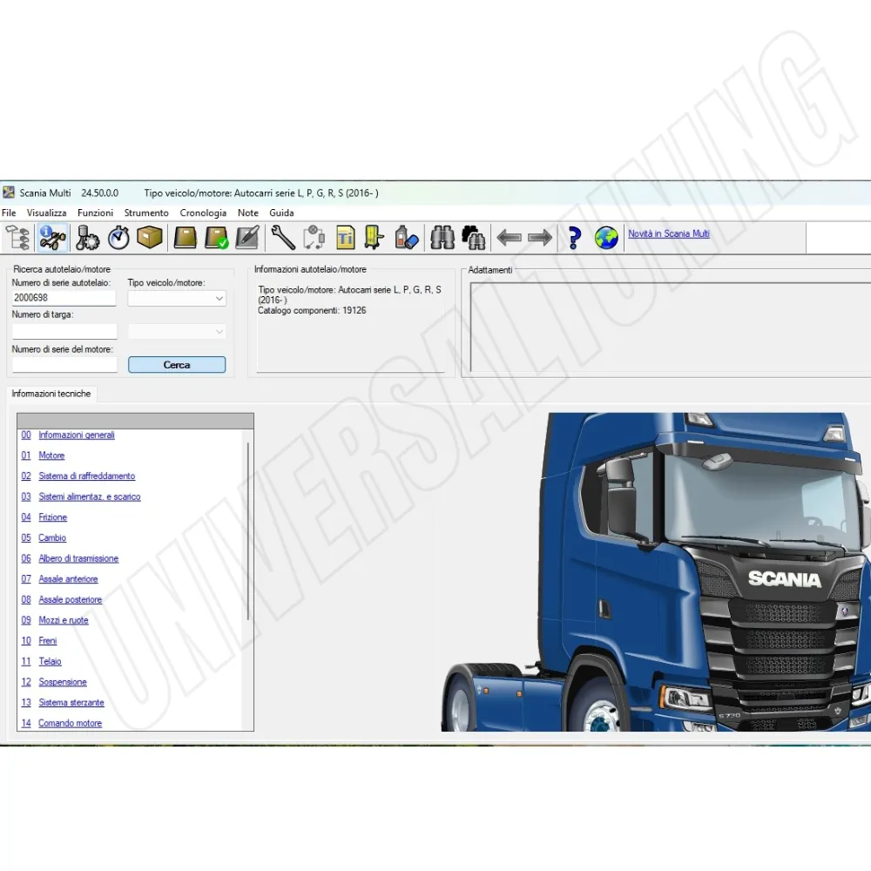Click the gears components toolbar icon
The width and height of the screenshot is (871, 871).
tap(86, 237)
